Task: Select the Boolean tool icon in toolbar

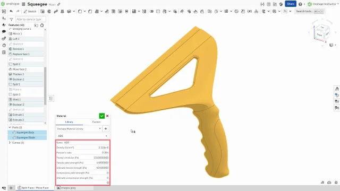Action: click(151, 11)
